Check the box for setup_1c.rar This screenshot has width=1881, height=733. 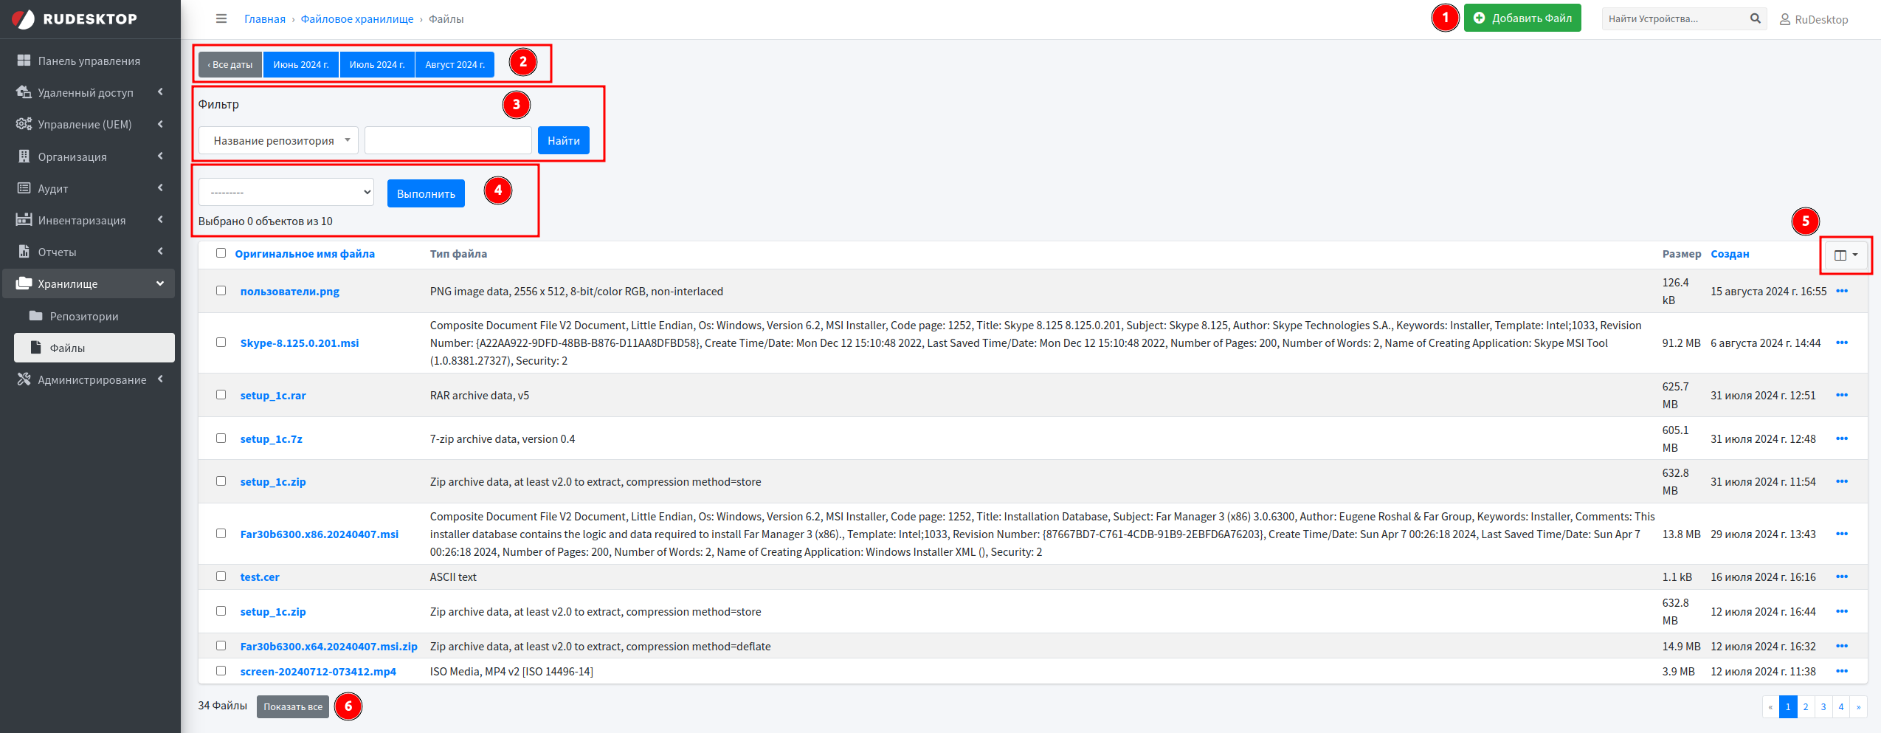(x=221, y=395)
